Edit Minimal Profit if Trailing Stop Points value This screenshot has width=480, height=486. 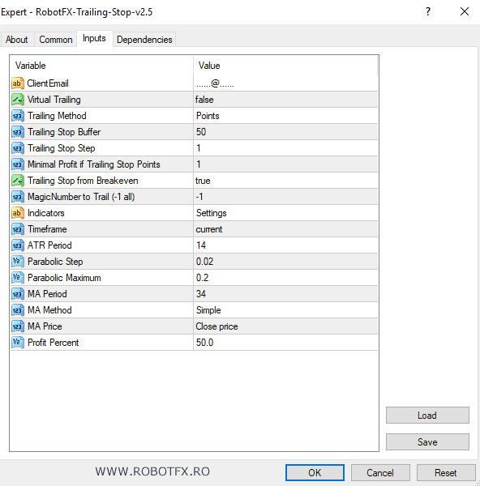pyautogui.click(x=285, y=164)
